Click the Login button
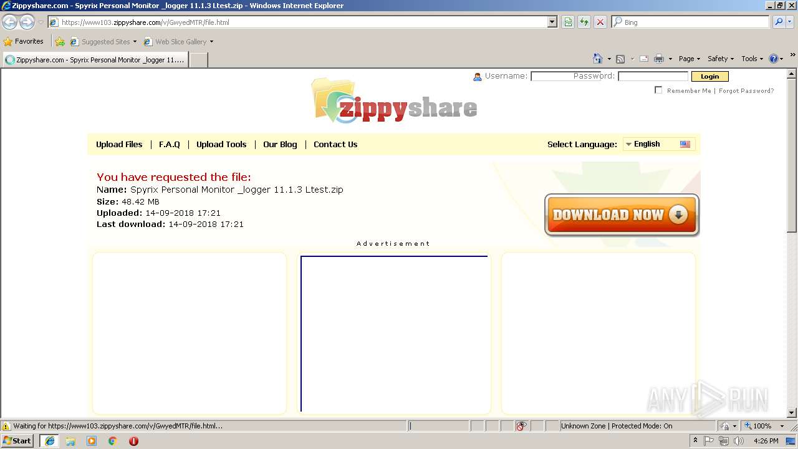Viewport: 798px width, 449px height. (709, 76)
